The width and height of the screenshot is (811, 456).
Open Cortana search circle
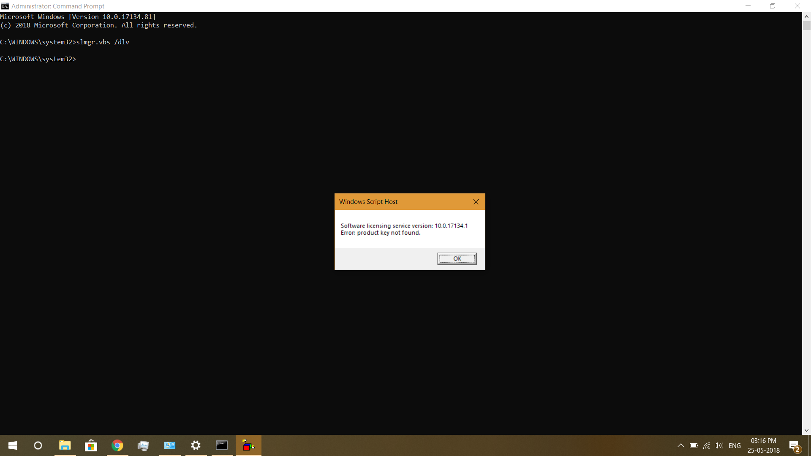click(38, 445)
